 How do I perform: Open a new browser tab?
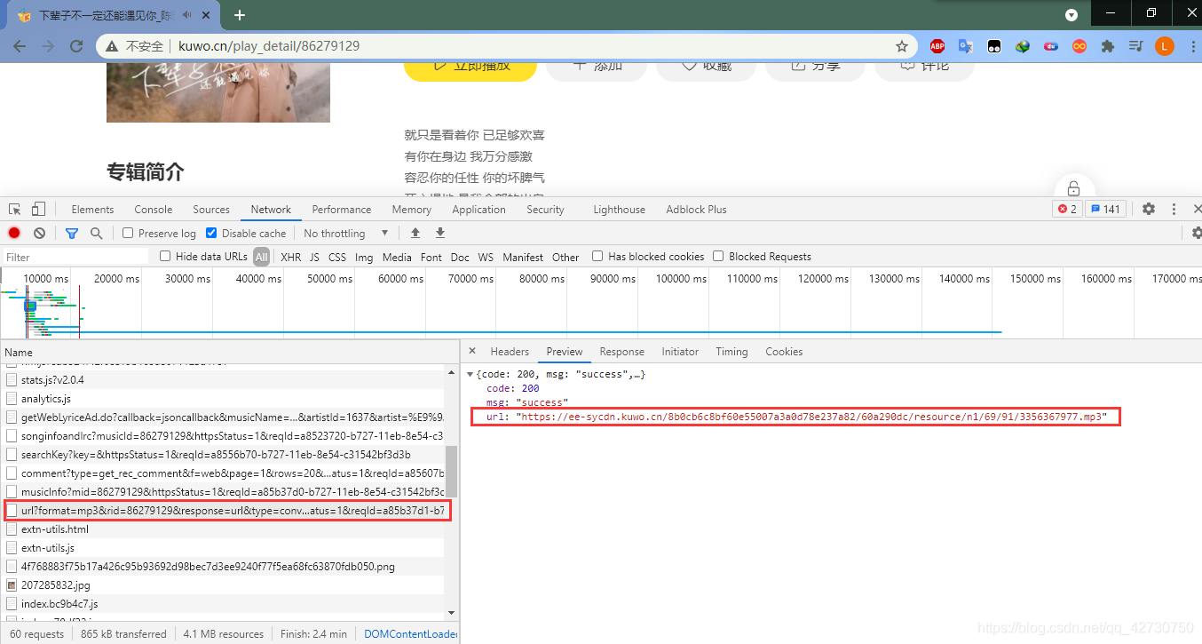click(x=240, y=15)
